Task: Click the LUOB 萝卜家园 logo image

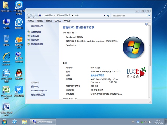Action: point(136,73)
